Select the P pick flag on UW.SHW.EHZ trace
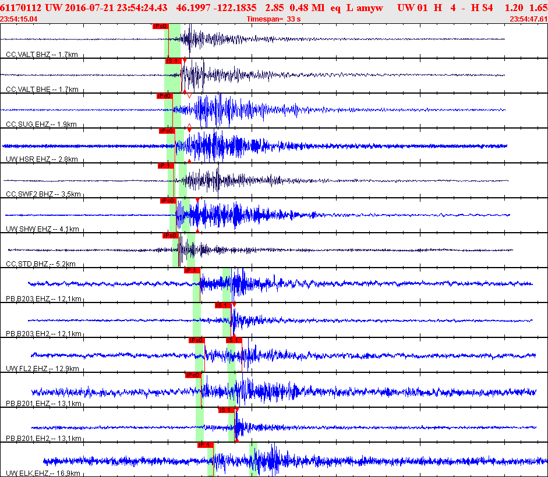Image resolution: width=548 pixels, height=477 pixels. click(x=168, y=201)
